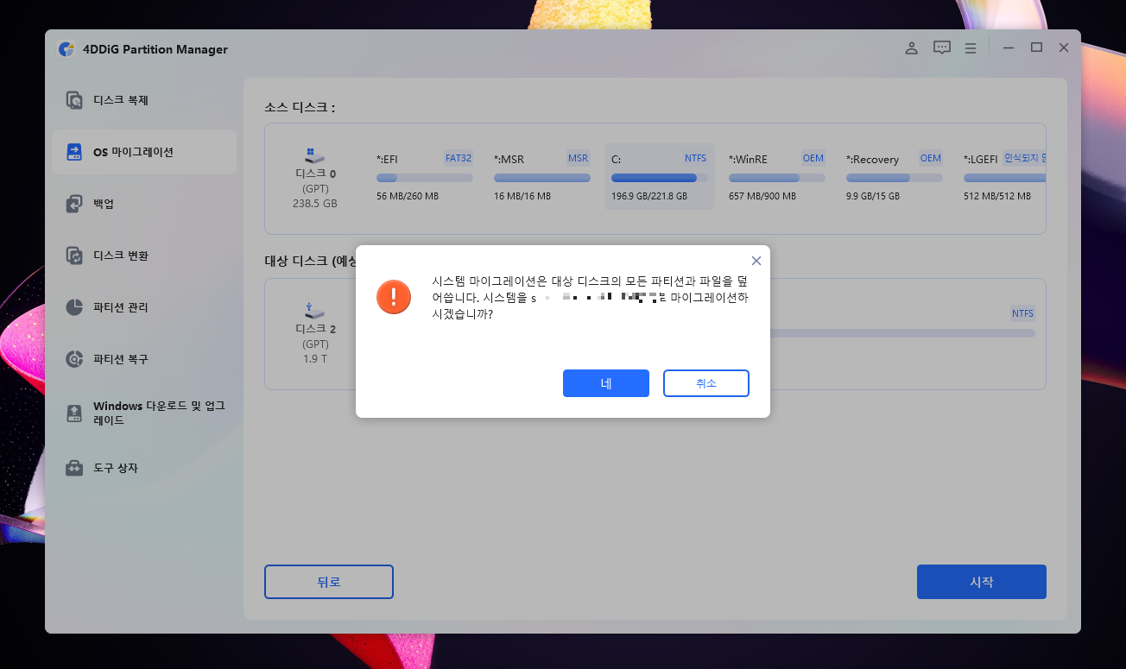The image size is (1126, 669).
Task: Click the NTFS tag on C: partition
Action: [x=695, y=158]
